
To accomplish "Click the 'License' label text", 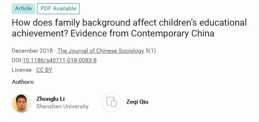I will pos(22,70).
